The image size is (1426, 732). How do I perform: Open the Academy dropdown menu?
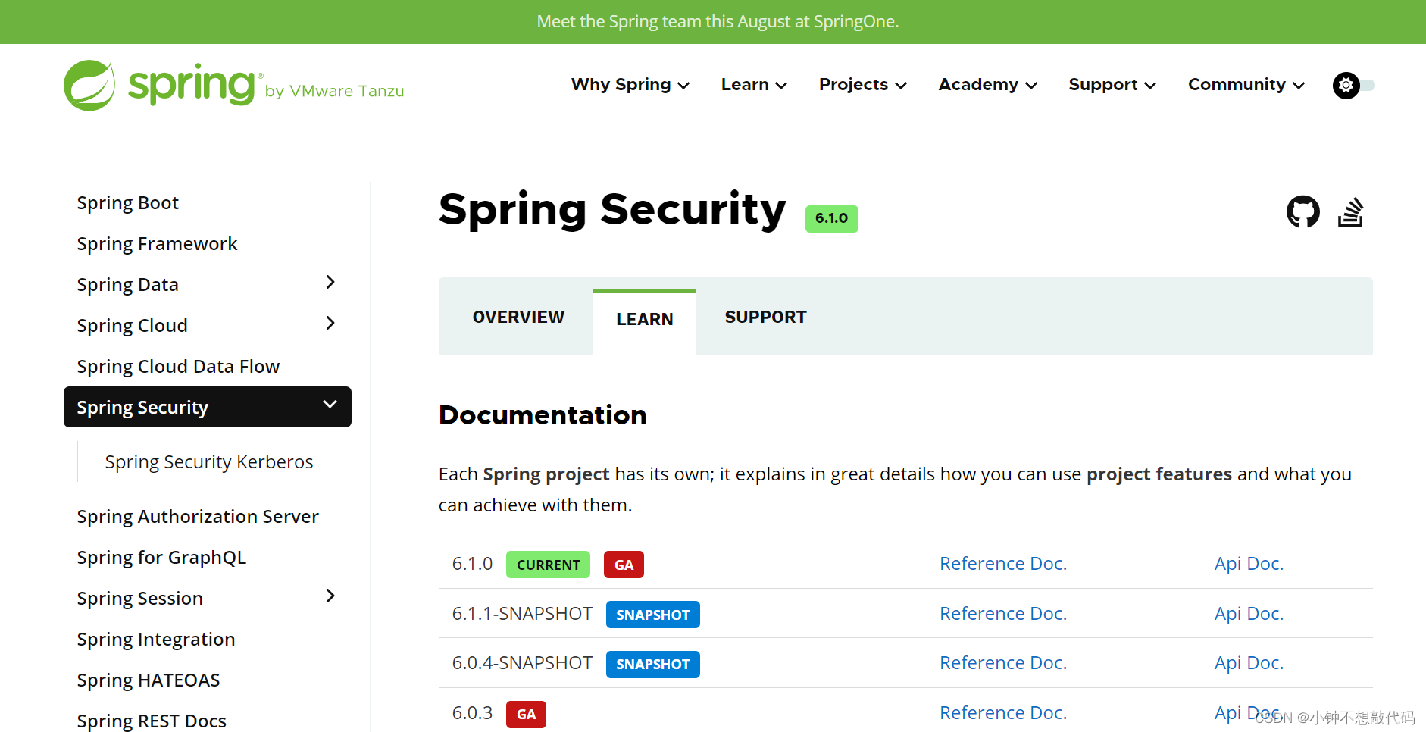pyautogui.click(x=987, y=85)
